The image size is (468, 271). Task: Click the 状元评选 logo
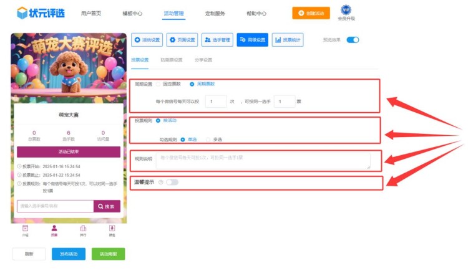(41, 12)
